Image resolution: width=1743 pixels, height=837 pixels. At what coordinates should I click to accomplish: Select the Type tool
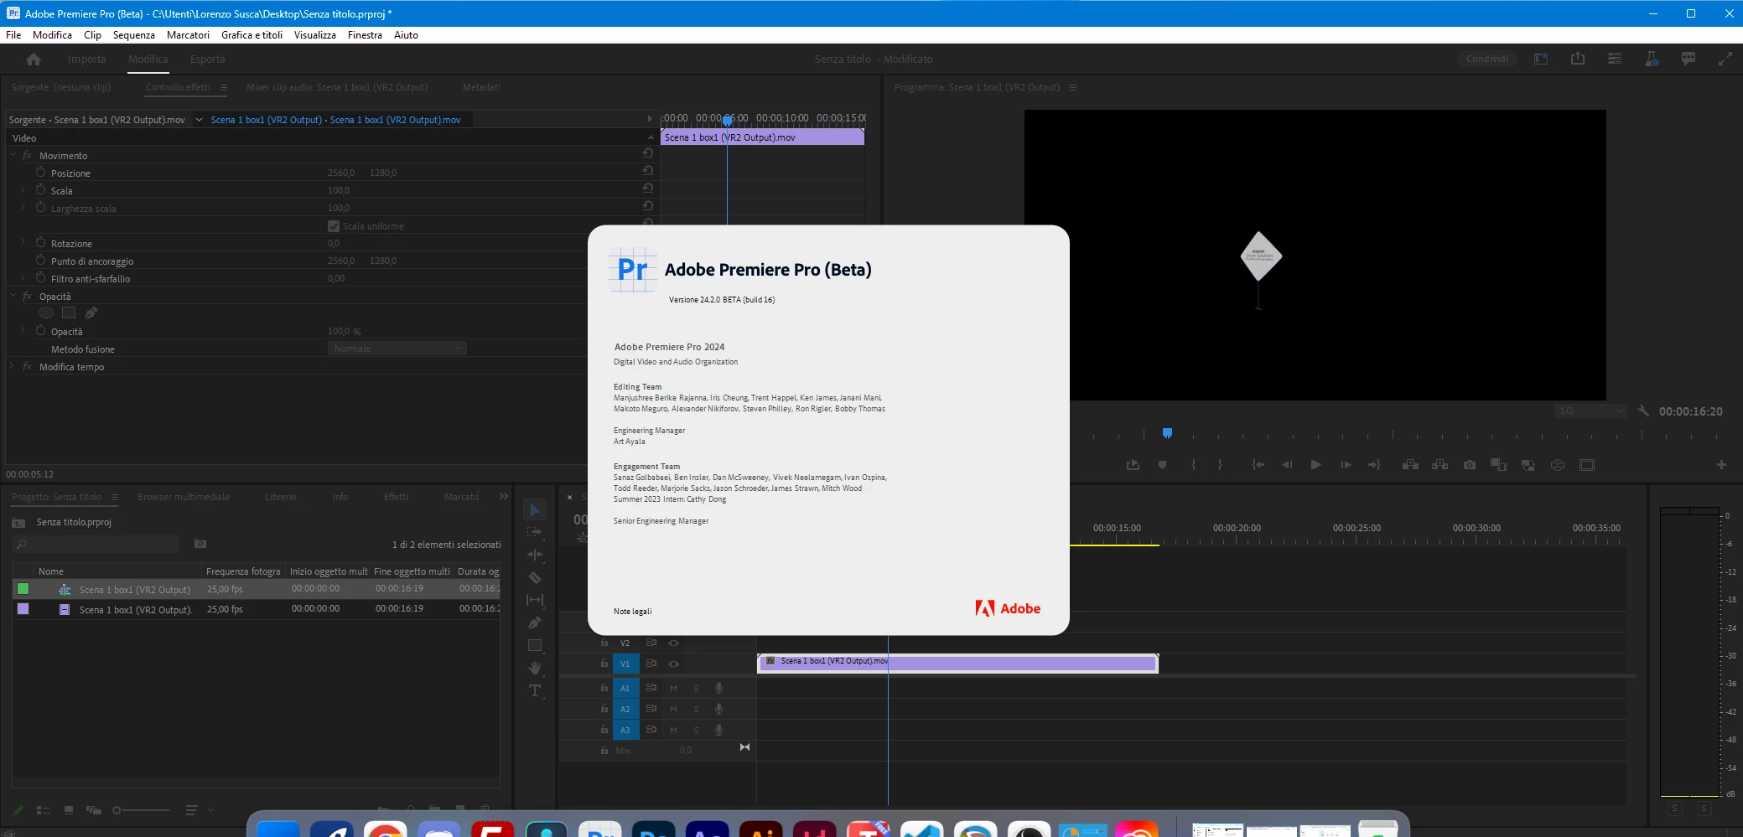535,690
